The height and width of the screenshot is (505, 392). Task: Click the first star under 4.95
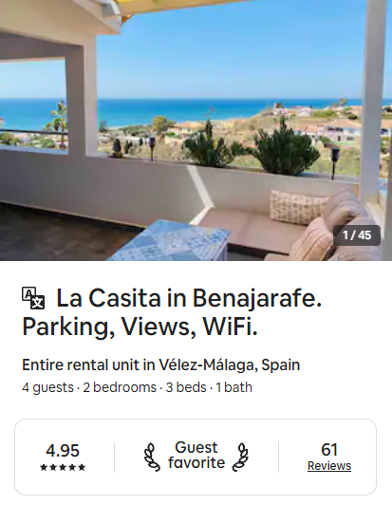pyautogui.click(x=44, y=467)
